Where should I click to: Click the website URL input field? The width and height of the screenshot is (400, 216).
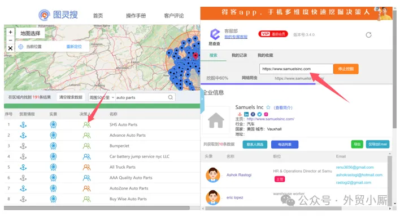point(297,69)
